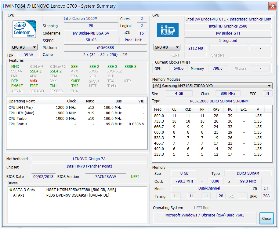Click the Intel Celeron 1005M name field

[80, 19]
